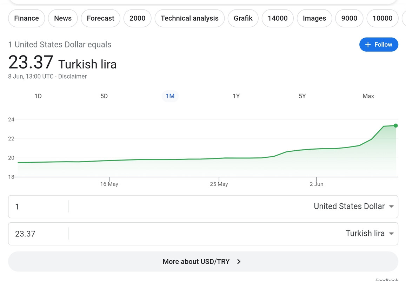Image resolution: width=406 pixels, height=281 pixels.
Task: Click the 18 y-axis label
Action: (x=11, y=177)
